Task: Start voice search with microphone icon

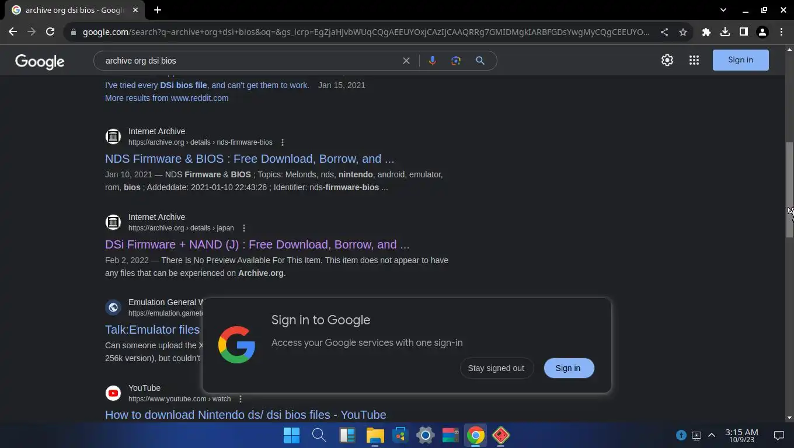Action: point(433,61)
